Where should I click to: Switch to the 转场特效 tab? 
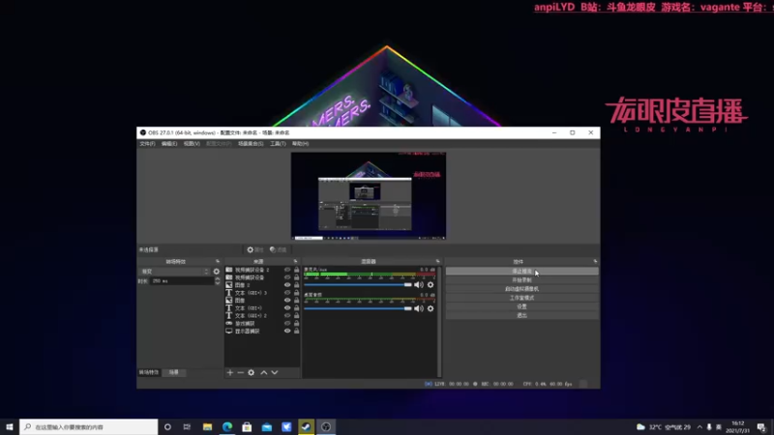click(149, 372)
